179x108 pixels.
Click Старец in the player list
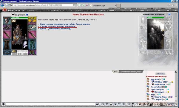[x=158, y=99]
